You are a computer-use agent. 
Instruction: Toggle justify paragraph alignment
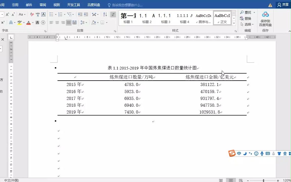pos(68,22)
